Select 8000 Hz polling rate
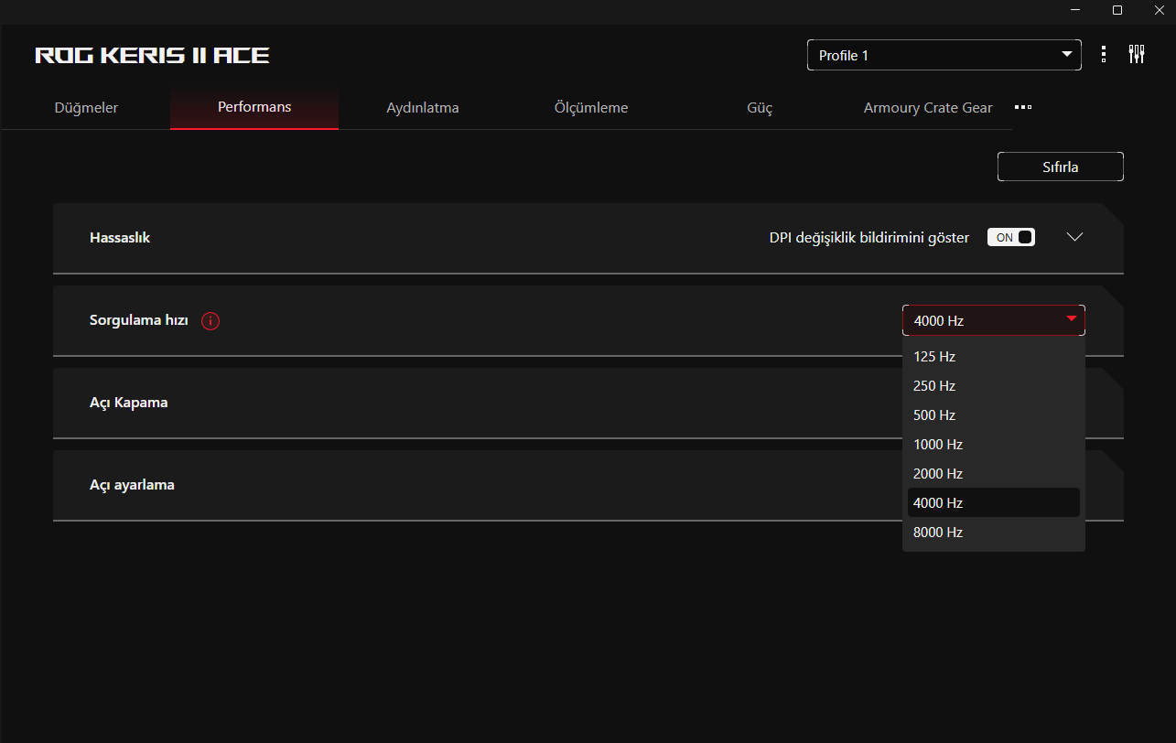Screen dimensions: 1176x743 [x=994, y=532]
